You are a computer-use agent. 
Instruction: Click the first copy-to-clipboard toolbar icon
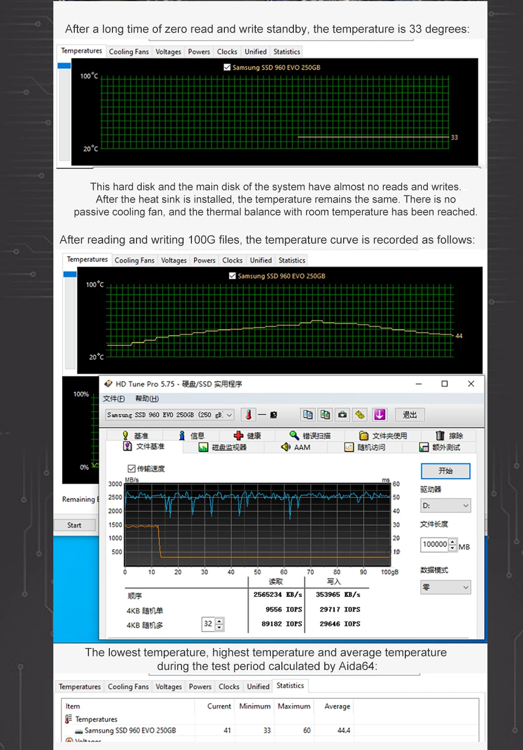pos(308,415)
